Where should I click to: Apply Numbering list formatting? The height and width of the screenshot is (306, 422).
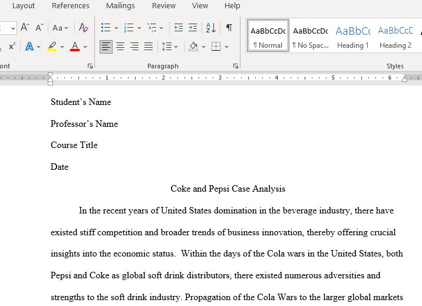[x=128, y=28]
